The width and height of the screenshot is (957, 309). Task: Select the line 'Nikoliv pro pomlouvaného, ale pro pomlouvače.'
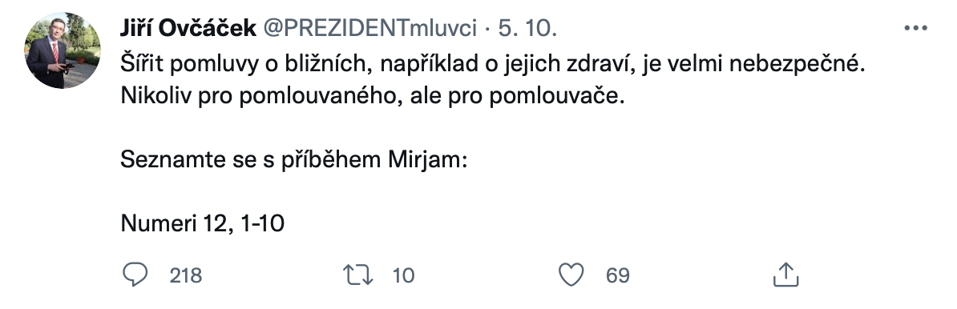(373, 97)
